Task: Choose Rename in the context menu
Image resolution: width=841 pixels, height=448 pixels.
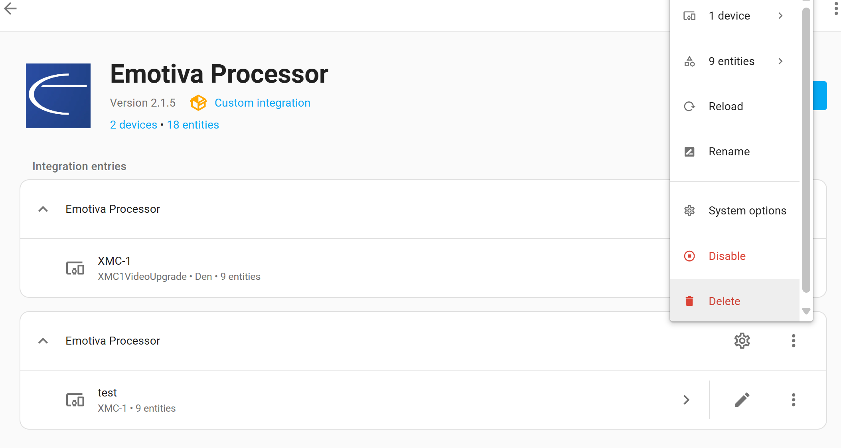Action: click(729, 152)
